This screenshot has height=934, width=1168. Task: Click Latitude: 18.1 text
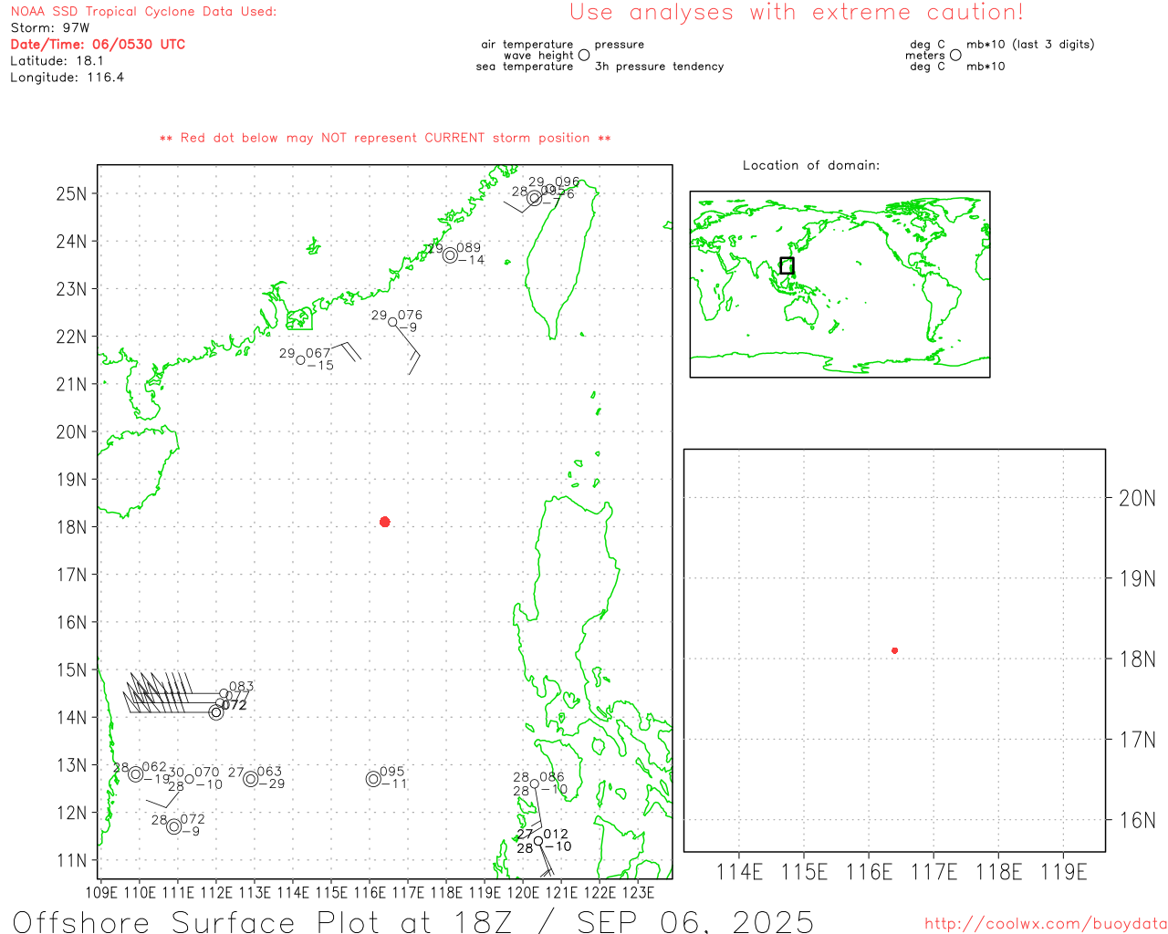click(57, 61)
